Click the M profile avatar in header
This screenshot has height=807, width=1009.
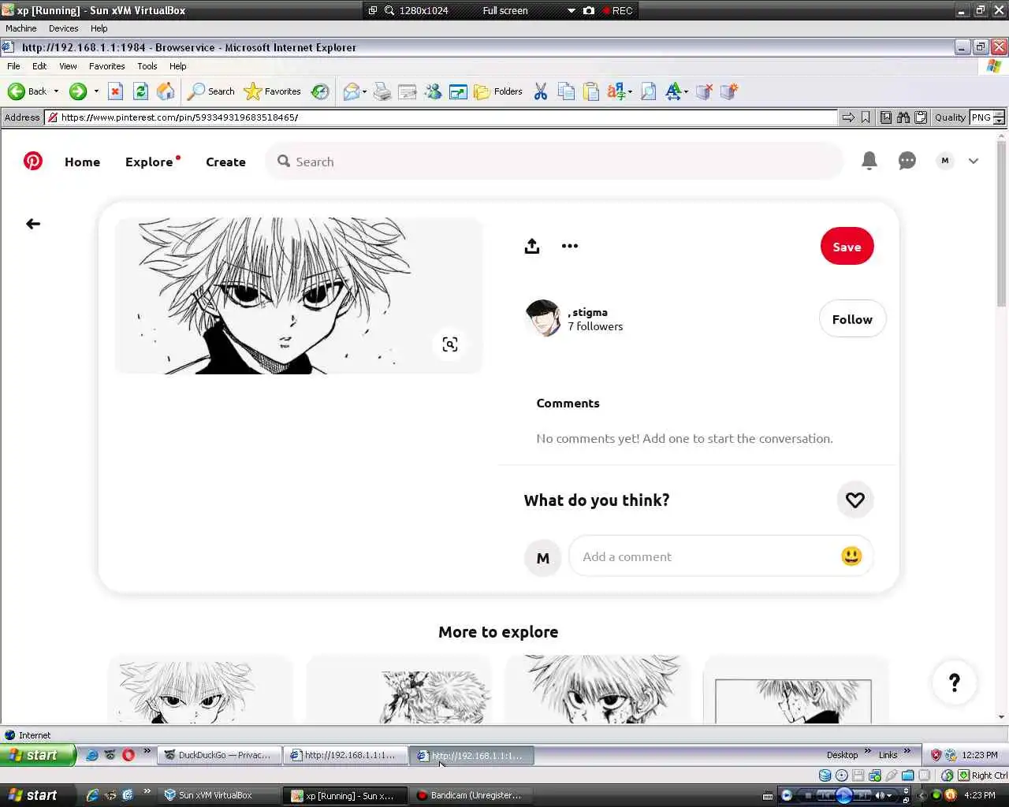pos(945,161)
